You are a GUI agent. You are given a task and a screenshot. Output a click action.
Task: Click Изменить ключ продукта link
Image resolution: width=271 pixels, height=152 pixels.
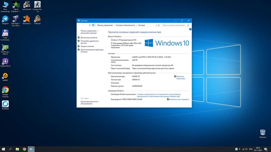pos(179,99)
